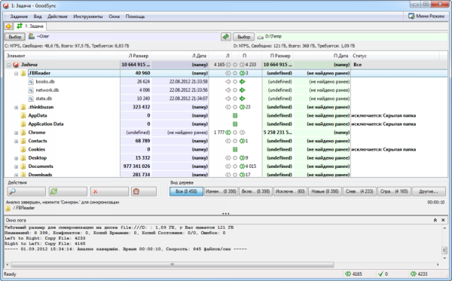Open the Окна menu
This screenshot has width=452, height=281.
point(115,17)
